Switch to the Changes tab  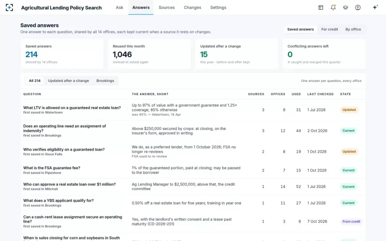(192, 7)
